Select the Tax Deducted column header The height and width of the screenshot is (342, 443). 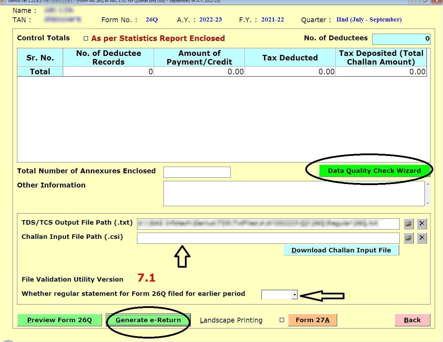click(290, 58)
